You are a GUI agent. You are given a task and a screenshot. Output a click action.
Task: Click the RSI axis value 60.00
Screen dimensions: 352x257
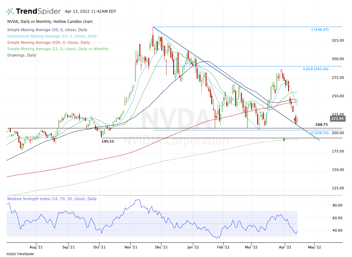pos(337,218)
